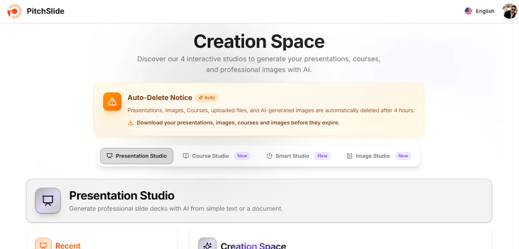519x249 pixels.
Task: Open the English language selector
Action: tap(479, 11)
